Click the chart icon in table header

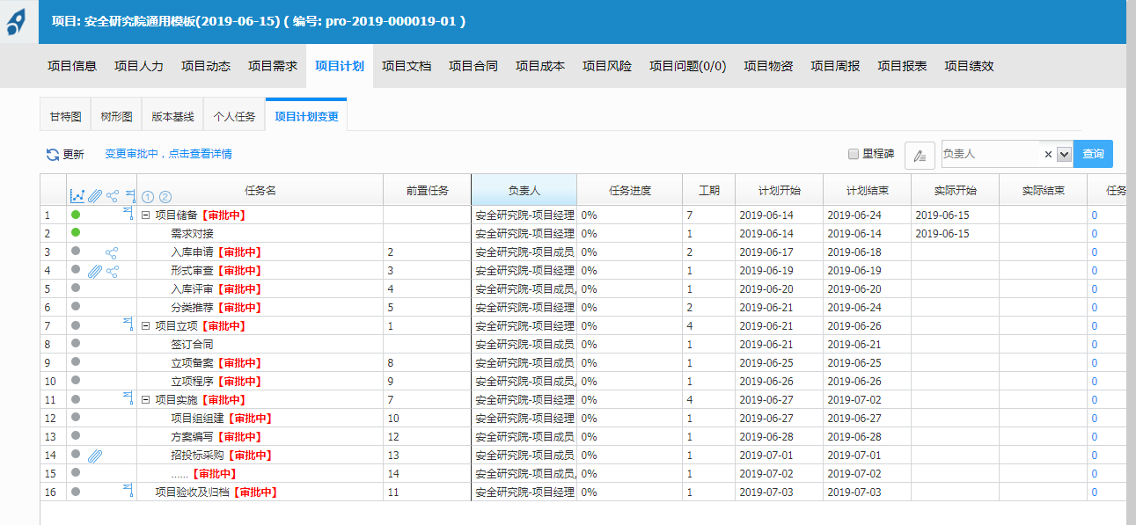77,195
